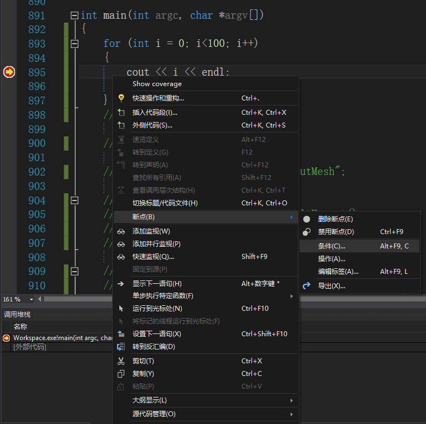Click the cout statement on line 895
Screen dimensions: 426x424
(x=178, y=72)
